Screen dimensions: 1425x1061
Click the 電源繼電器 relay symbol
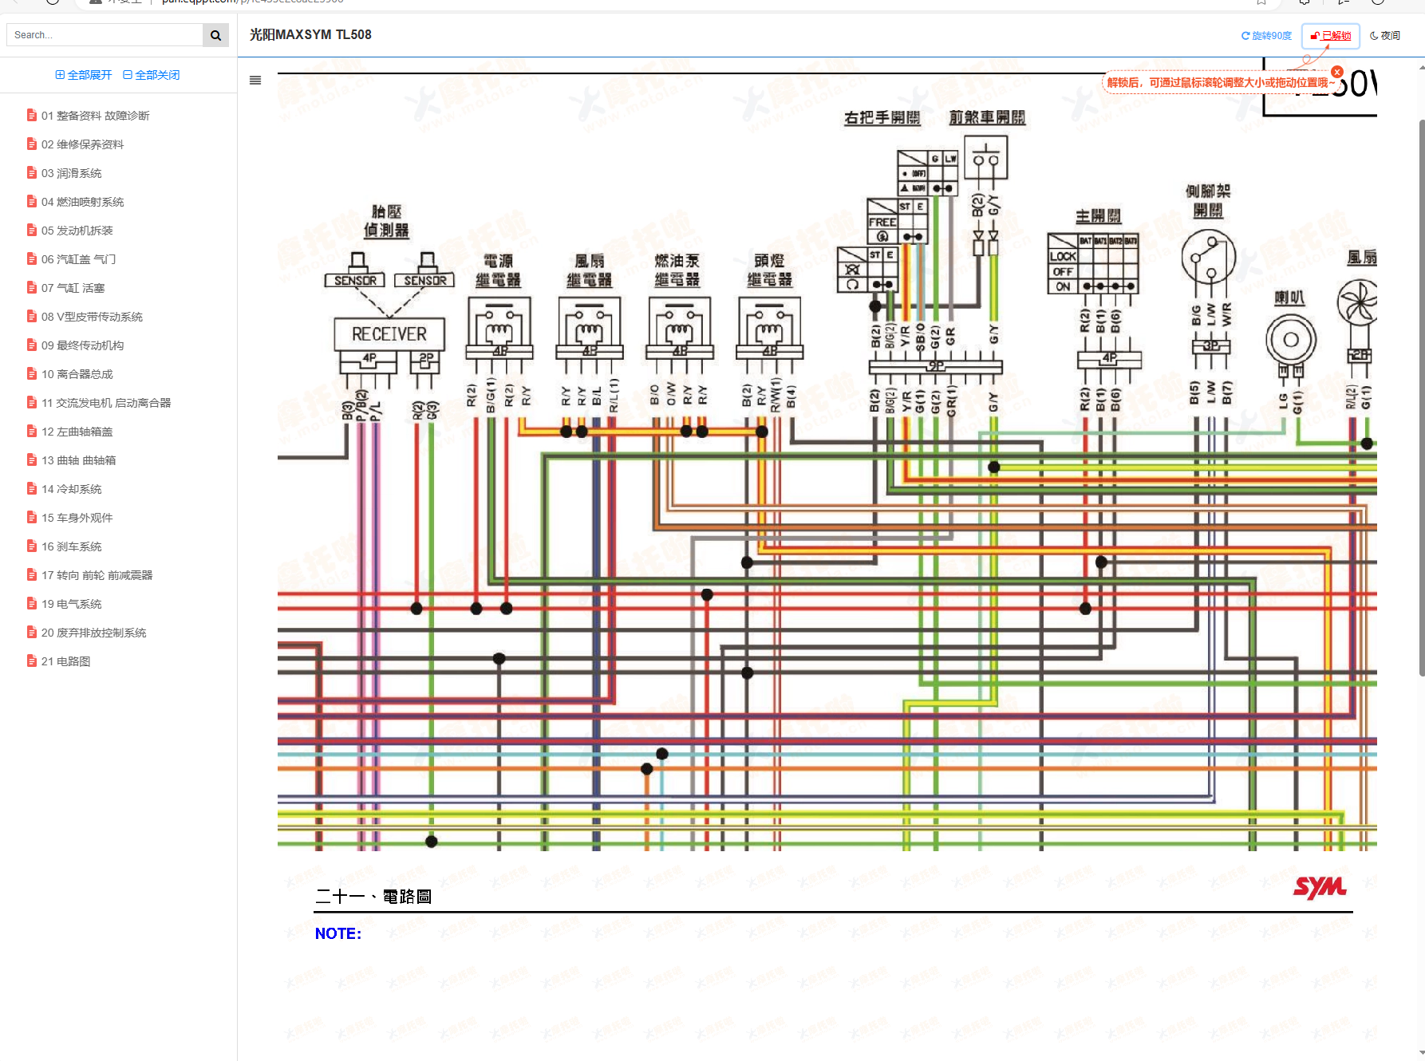[x=499, y=329]
